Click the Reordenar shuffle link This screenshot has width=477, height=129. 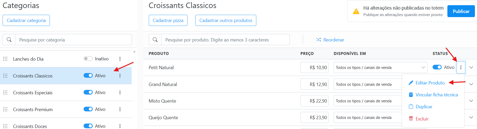coord(330,40)
